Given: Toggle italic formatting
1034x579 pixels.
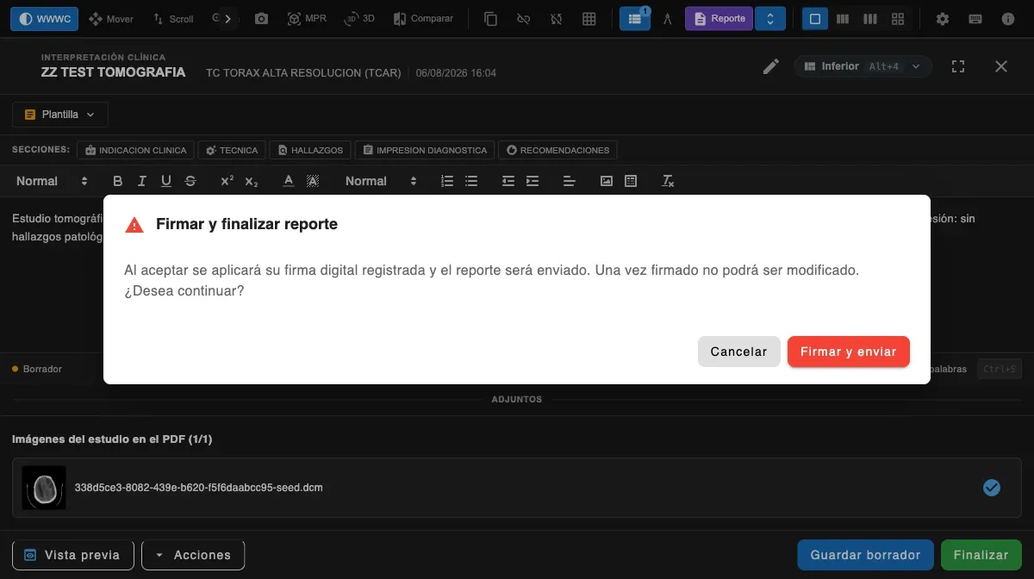Looking at the screenshot, I should coord(142,181).
